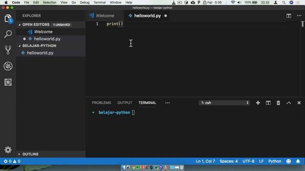The width and height of the screenshot is (305, 171).
Task: Open the panel's more views ellipsis
Action: pos(167,103)
